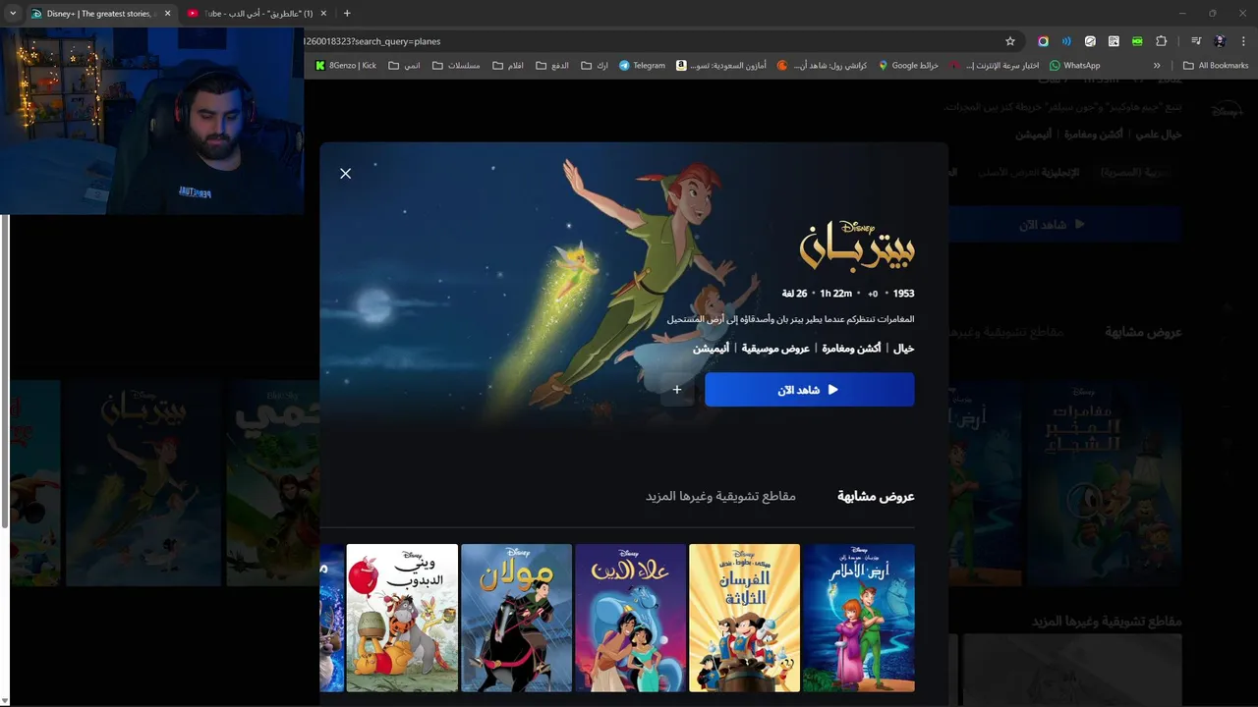This screenshot has height=707, width=1258.
Task: Open the Crunchyroll كرانشي رول bookmark
Action: click(x=822, y=66)
